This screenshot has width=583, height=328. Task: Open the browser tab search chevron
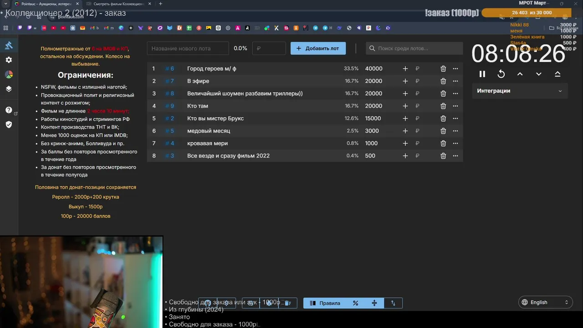coord(5,4)
